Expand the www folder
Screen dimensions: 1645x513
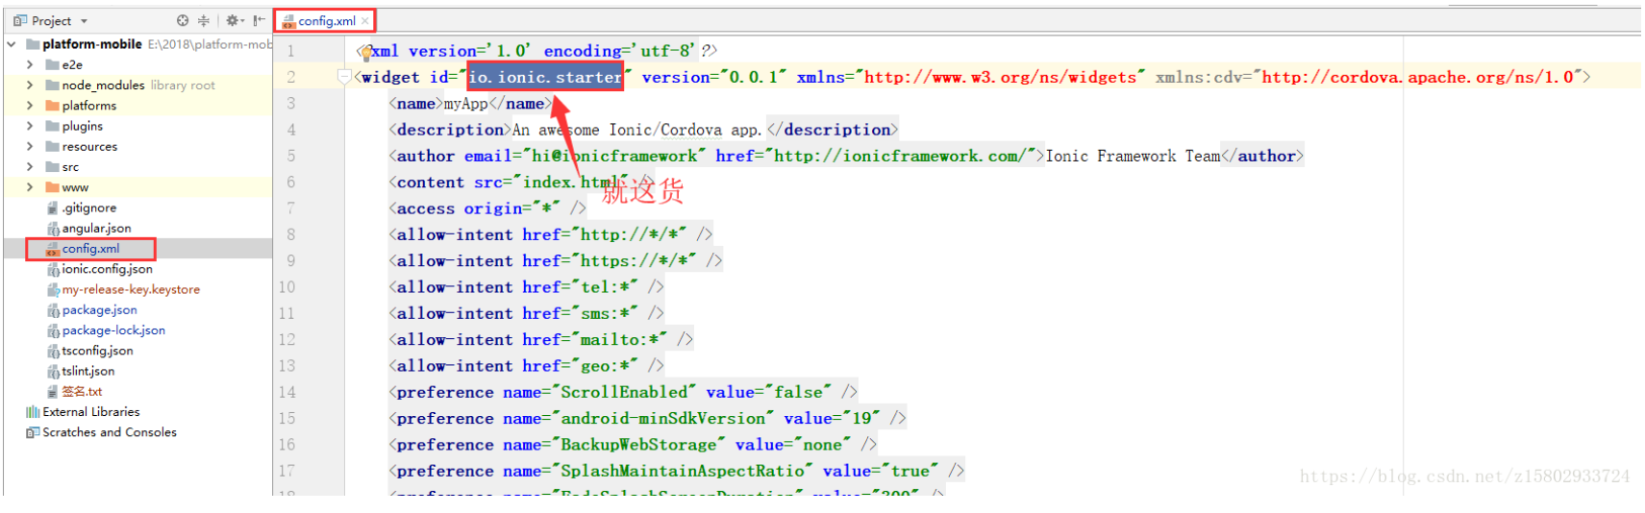[30, 187]
